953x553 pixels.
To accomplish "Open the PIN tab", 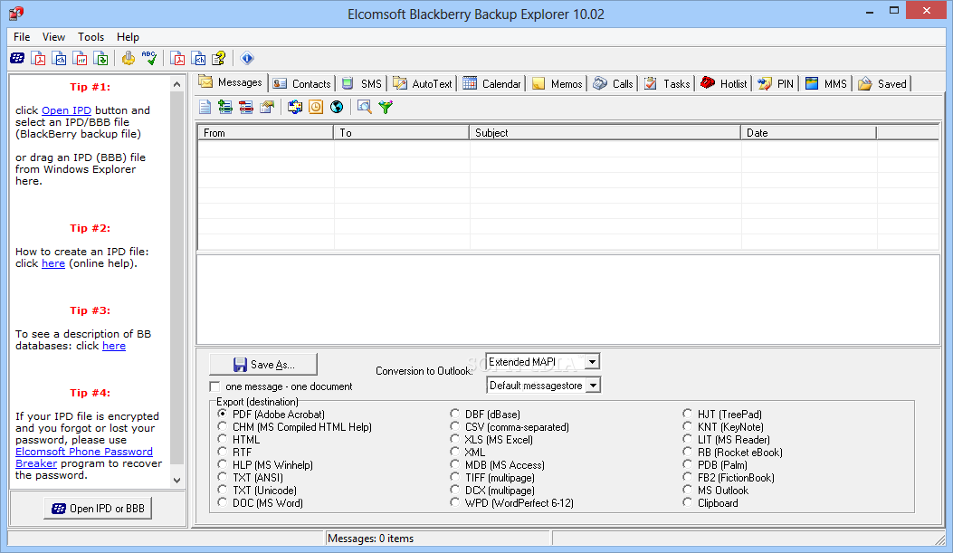I will [x=776, y=84].
